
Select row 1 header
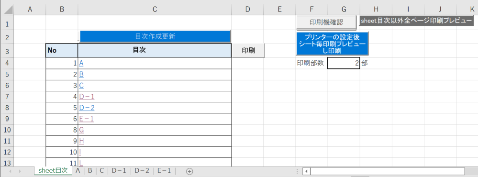(7, 24)
